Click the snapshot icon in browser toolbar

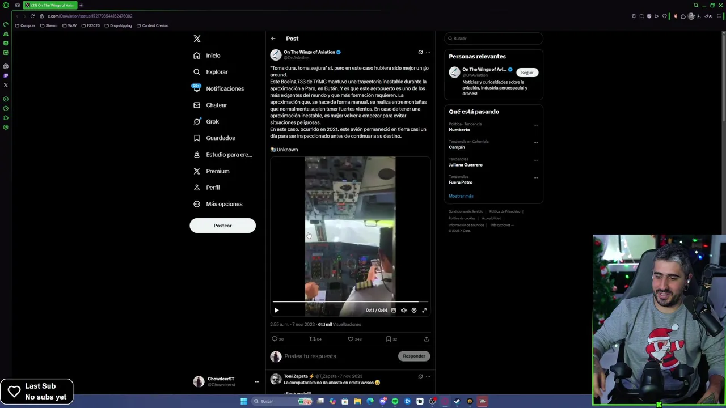point(641,16)
